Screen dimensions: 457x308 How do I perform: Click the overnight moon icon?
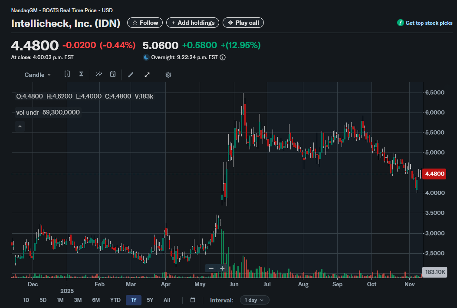pyautogui.click(x=146, y=57)
